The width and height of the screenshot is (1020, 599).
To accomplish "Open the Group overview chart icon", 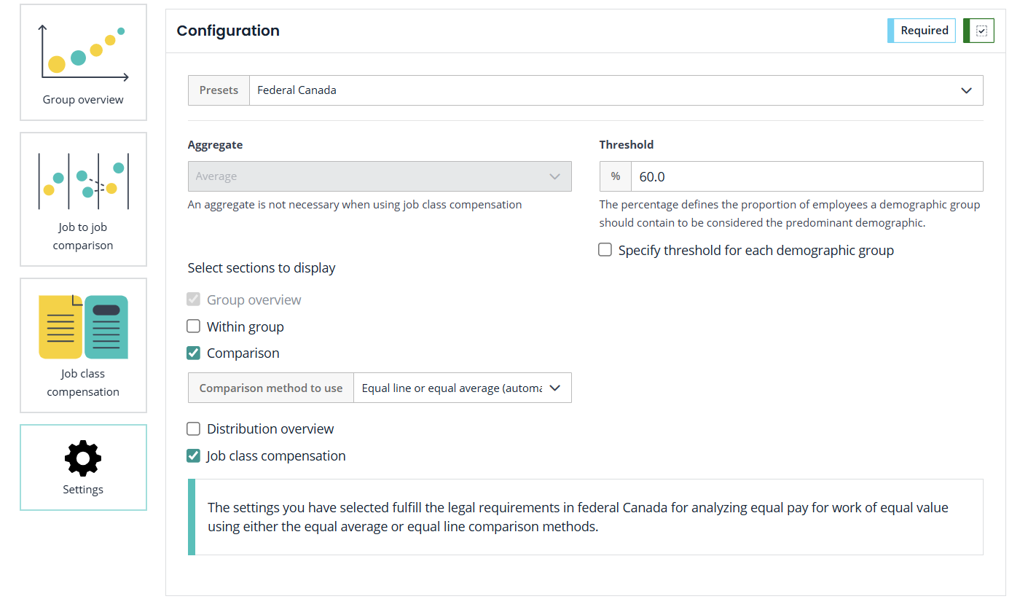I will pyautogui.click(x=83, y=52).
